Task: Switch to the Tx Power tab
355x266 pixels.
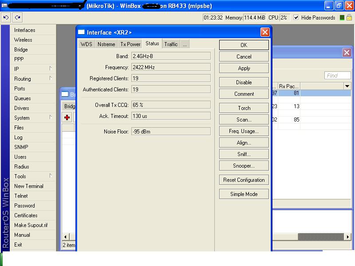Action: tap(130, 44)
